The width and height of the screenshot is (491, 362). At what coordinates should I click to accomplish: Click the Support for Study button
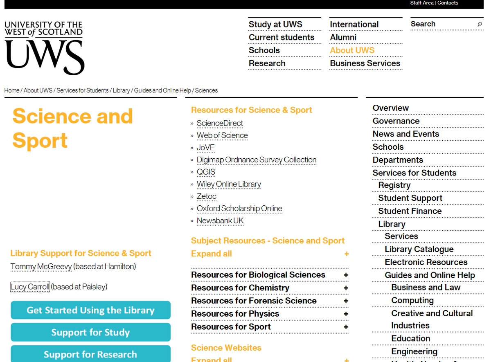(x=90, y=332)
